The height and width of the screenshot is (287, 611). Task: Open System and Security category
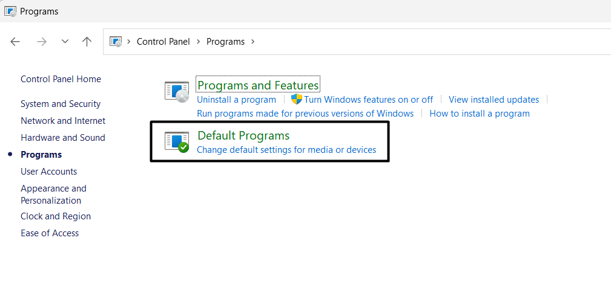(x=61, y=104)
